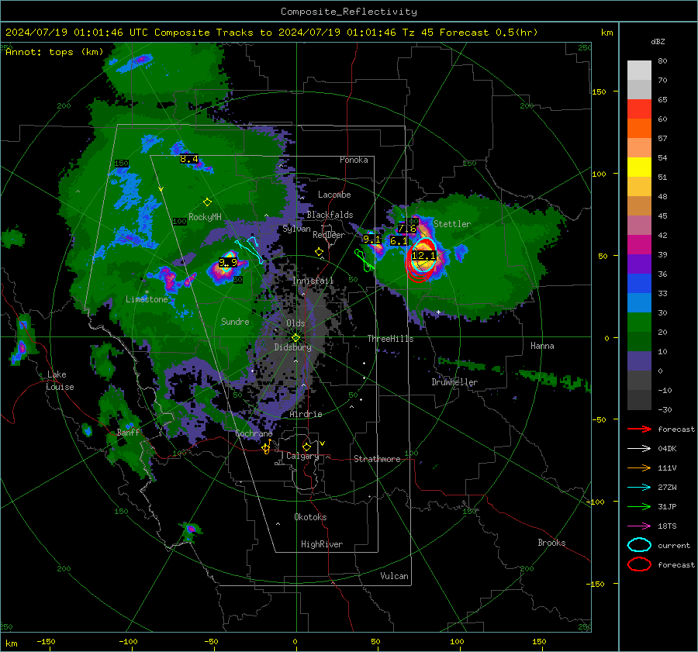The height and width of the screenshot is (652, 698).
Task: Click the yellow diamond marker near RedDeer
Action: pos(319,252)
